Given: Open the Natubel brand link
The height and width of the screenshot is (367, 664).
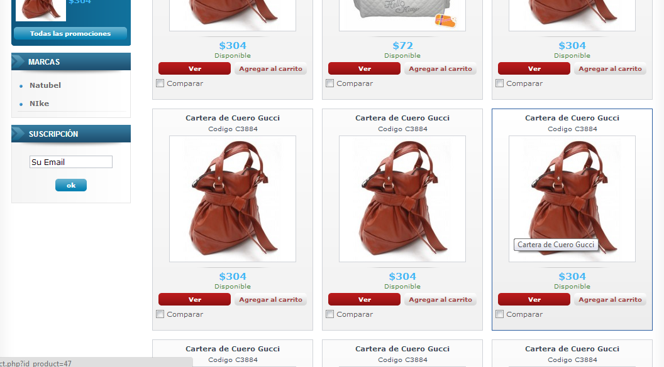Looking at the screenshot, I should 45,85.
